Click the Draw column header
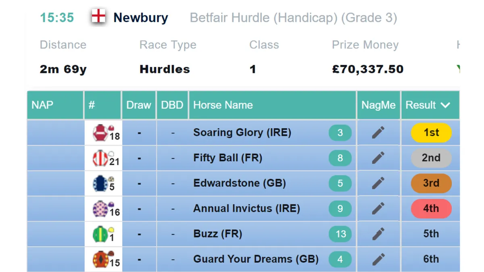Image resolution: width=484 pixels, height=272 pixels. coord(139,105)
